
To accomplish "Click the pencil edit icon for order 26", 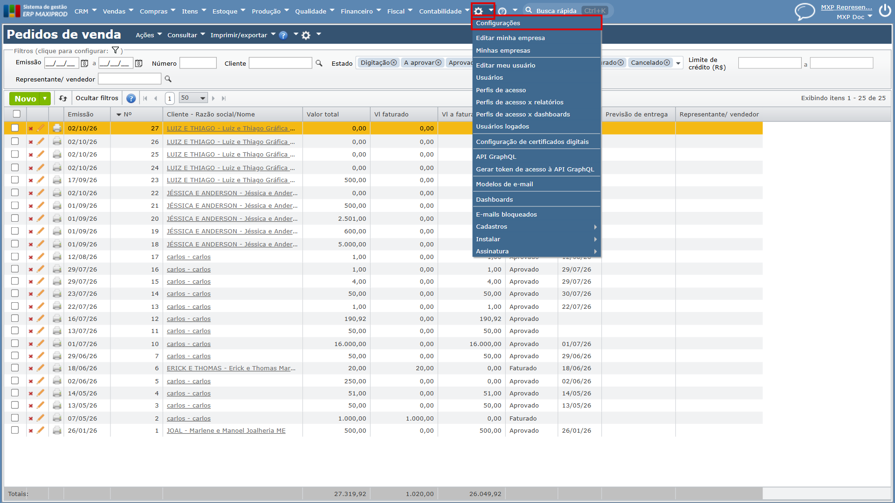I will 41,141.
